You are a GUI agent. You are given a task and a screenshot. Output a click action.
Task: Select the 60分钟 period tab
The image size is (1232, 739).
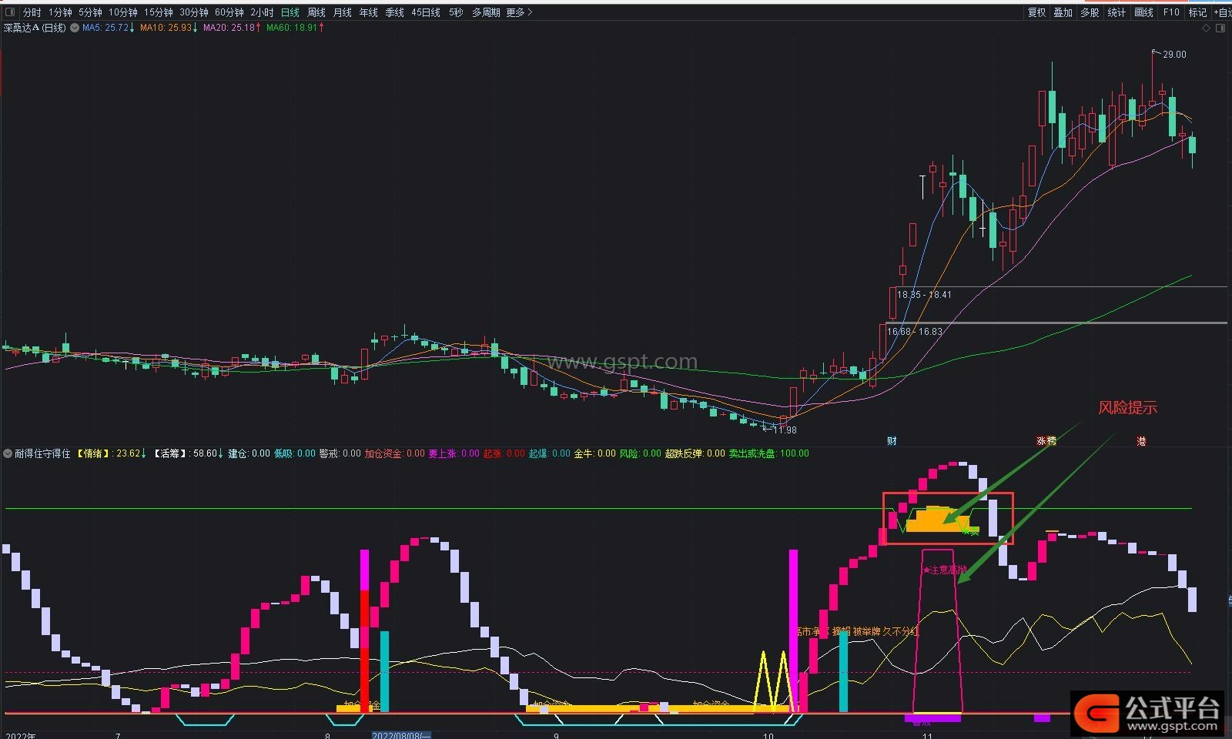229,12
